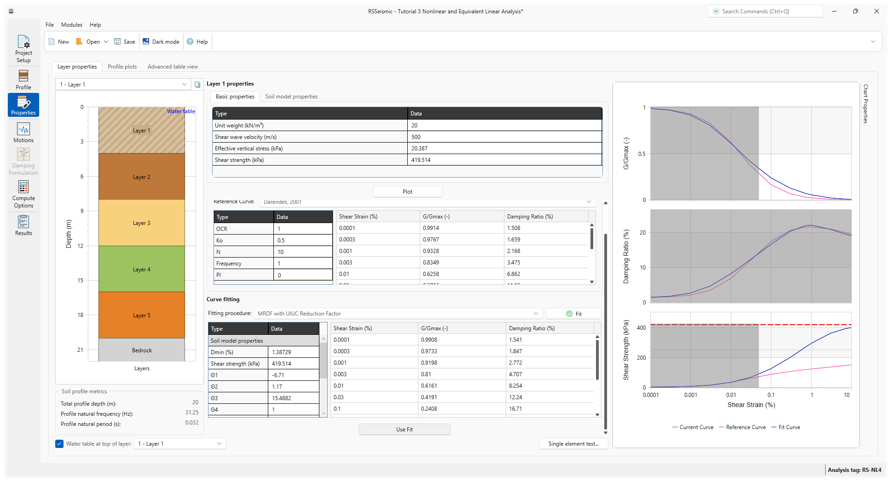Open the Chart Properties side panel
The height and width of the screenshot is (482, 891).
[866, 104]
